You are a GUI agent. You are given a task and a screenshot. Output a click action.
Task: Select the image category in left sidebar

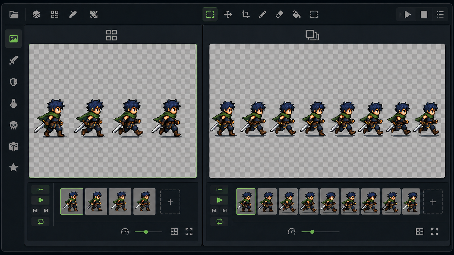tap(13, 39)
